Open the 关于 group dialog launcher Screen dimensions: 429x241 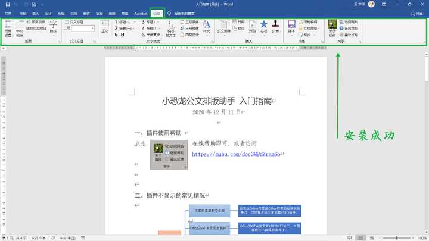tap(360, 42)
